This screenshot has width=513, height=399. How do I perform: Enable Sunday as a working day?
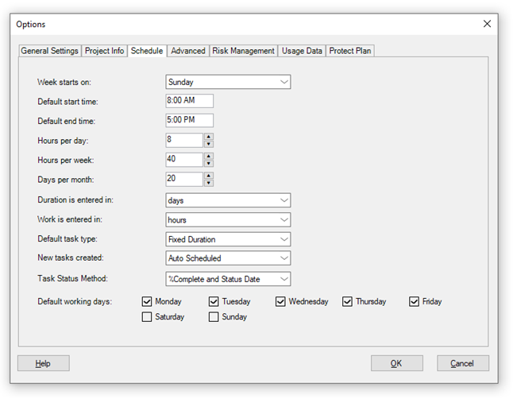click(x=214, y=317)
